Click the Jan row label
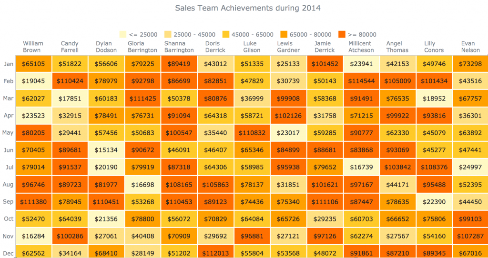Screen dimensions: 488x258 click(9, 64)
